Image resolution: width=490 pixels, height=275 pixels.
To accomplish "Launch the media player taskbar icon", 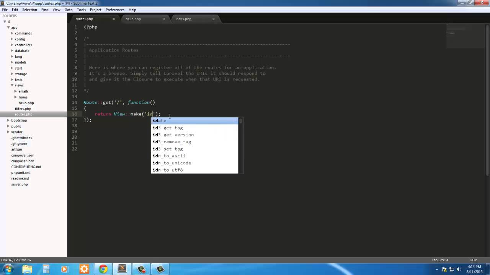I will pyautogui.click(x=65, y=269).
